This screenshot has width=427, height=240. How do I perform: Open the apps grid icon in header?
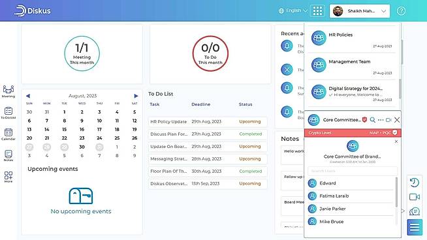pyautogui.click(x=317, y=11)
